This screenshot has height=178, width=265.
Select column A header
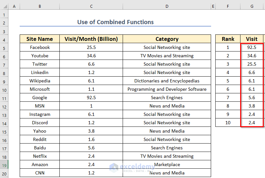(x=14, y=6)
